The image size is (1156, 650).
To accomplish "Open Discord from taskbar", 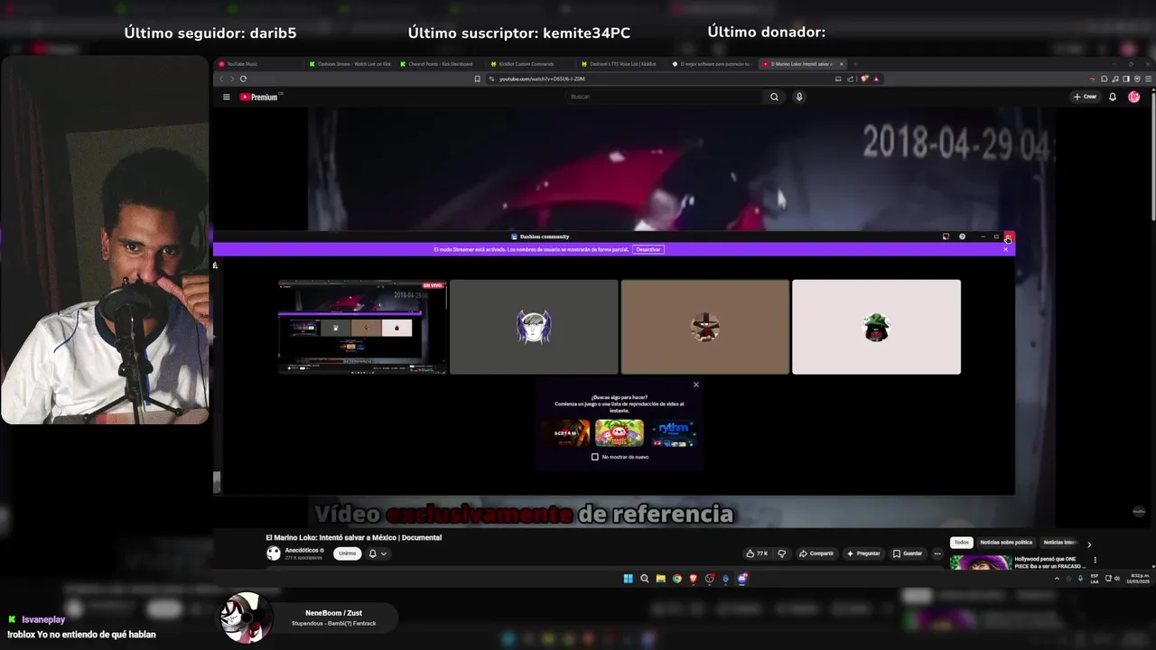I will [742, 579].
